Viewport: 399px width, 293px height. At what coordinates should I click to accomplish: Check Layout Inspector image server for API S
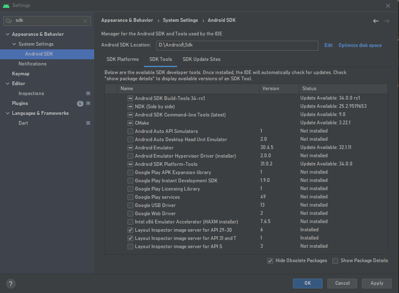pos(130,246)
